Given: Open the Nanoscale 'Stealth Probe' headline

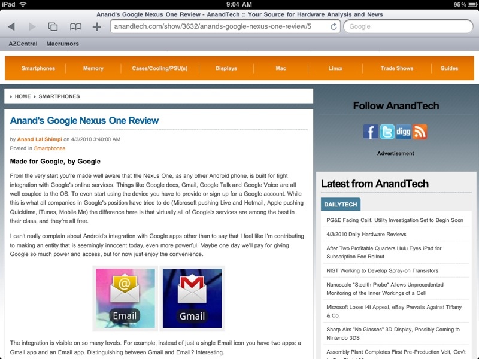Looking at the screenshot, I should click(385, 289).
